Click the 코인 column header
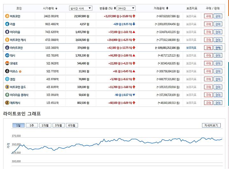This screenshot has width=229, height=169. 19,8
